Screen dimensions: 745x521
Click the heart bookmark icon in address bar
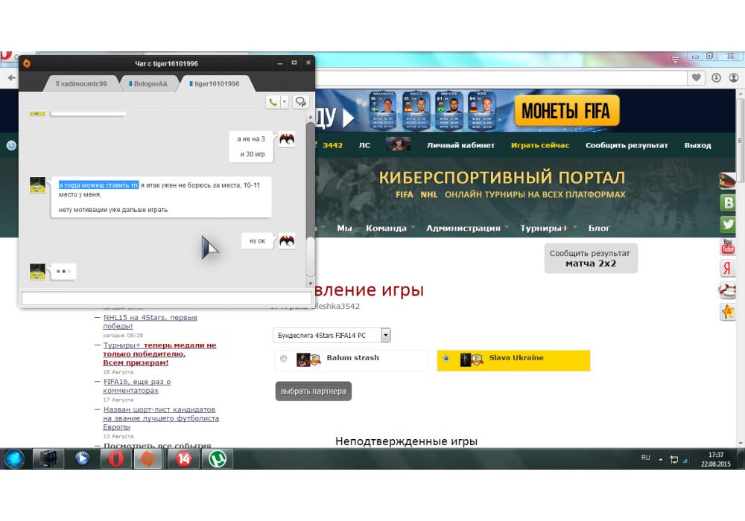(696, 77)
